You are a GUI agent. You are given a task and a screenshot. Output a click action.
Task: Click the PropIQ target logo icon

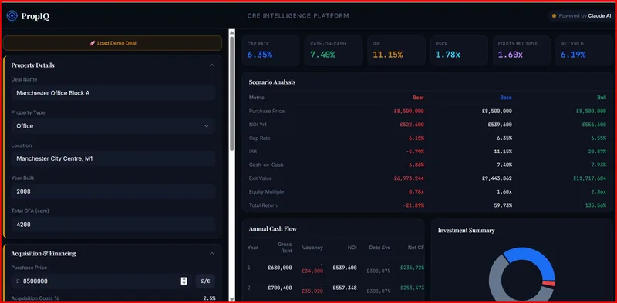12,15
